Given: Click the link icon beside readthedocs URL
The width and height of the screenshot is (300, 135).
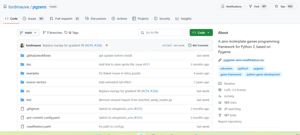Looking at the screenshot, I should (220, 60).
